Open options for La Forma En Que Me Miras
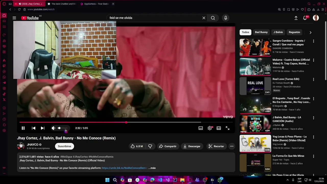Image resolution: width=327 pixels, height=184 pixels. 313,156
